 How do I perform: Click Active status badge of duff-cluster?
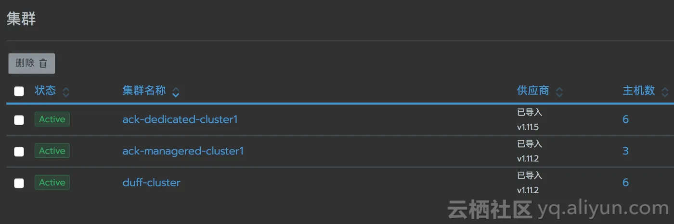click(x=52, y=182)
